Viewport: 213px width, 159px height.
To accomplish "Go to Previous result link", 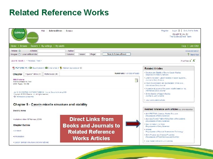I will coord(31,61).
